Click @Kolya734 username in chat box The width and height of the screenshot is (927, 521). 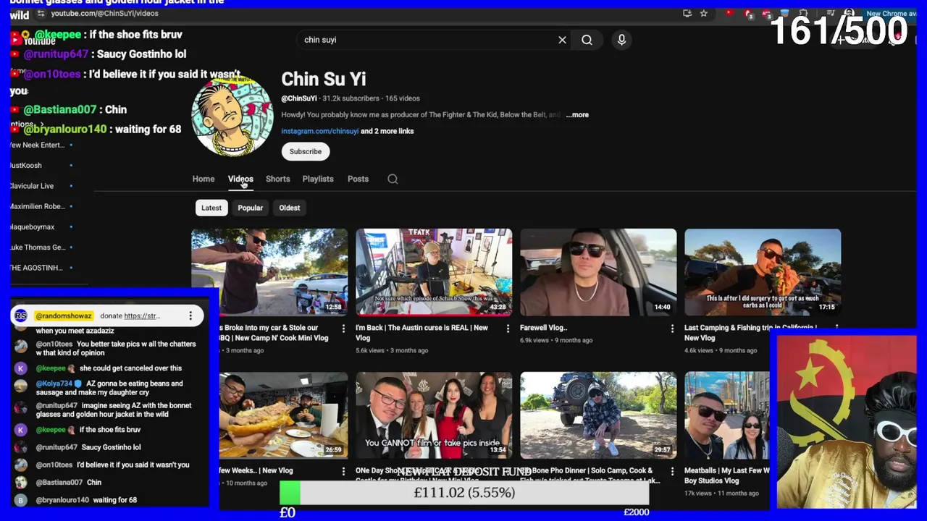pos(54,384)
